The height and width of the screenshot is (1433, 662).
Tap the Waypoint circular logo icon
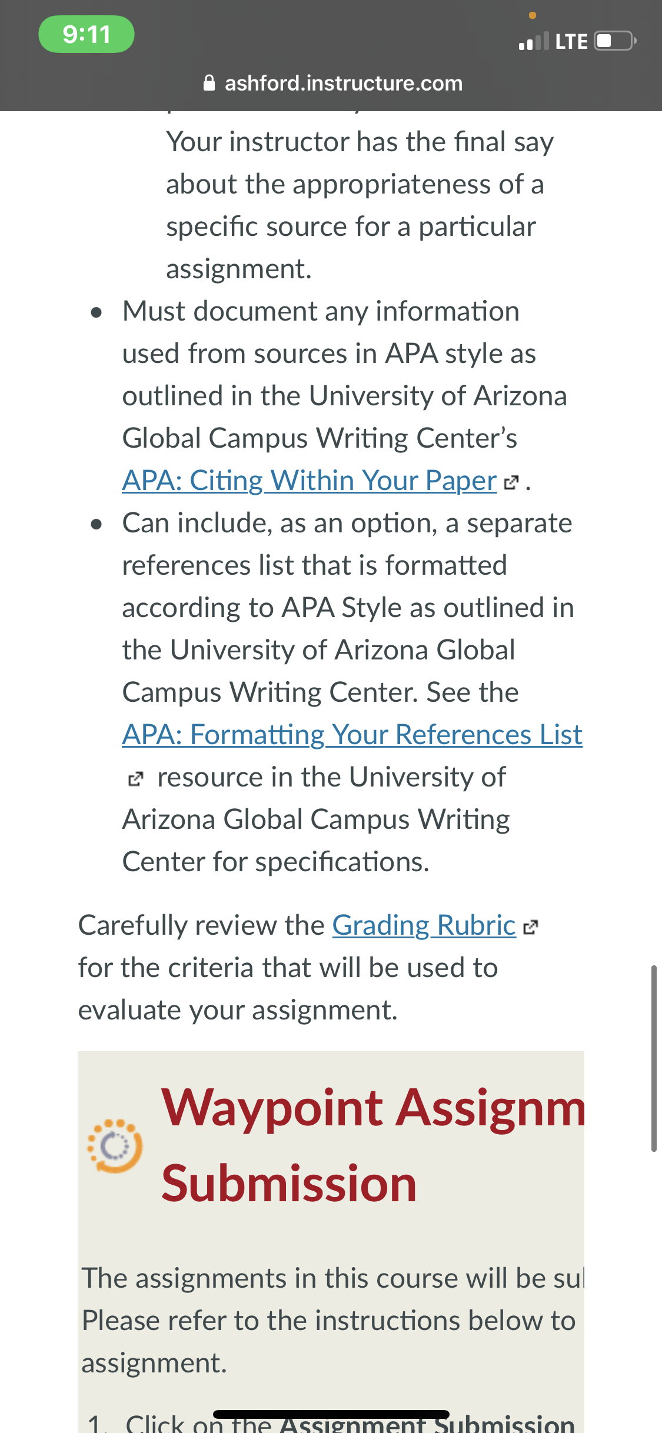point(115,1146)
